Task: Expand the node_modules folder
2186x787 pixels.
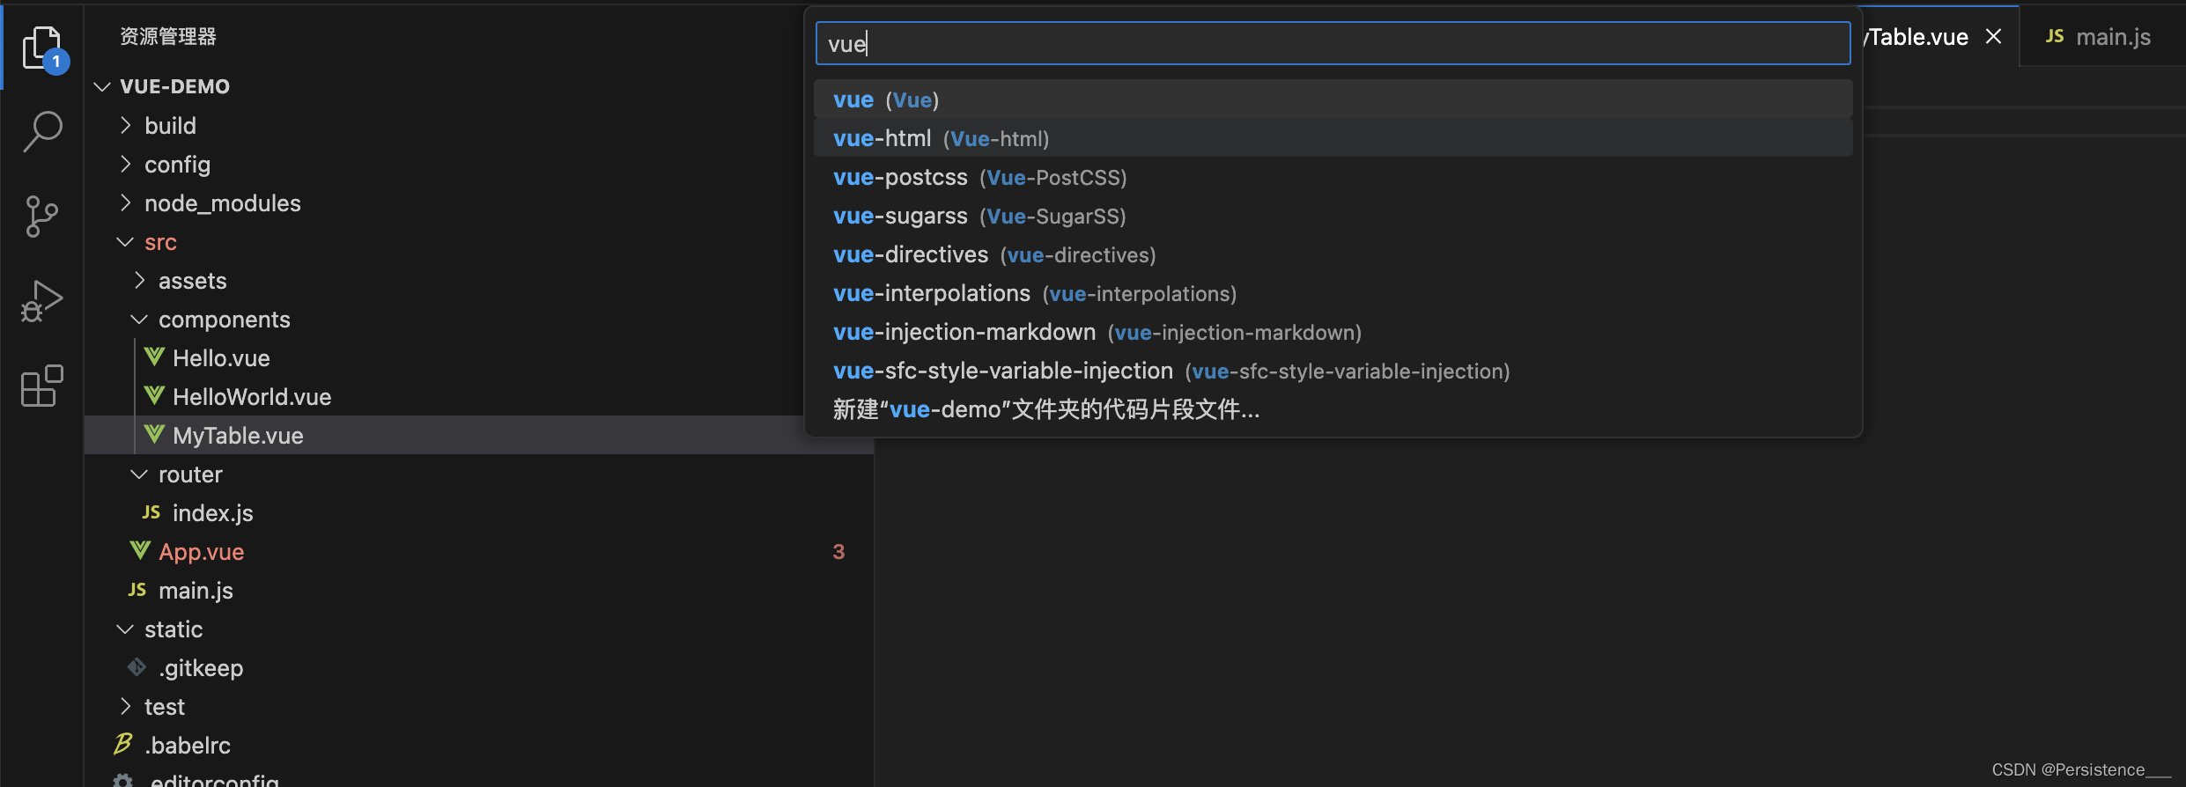Action: tap(125, 202)
